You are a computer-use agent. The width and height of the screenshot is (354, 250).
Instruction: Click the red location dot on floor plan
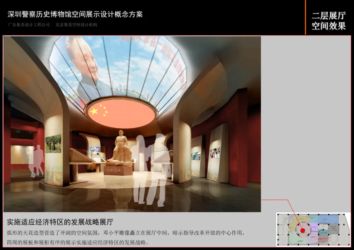[x=303, y=231]
